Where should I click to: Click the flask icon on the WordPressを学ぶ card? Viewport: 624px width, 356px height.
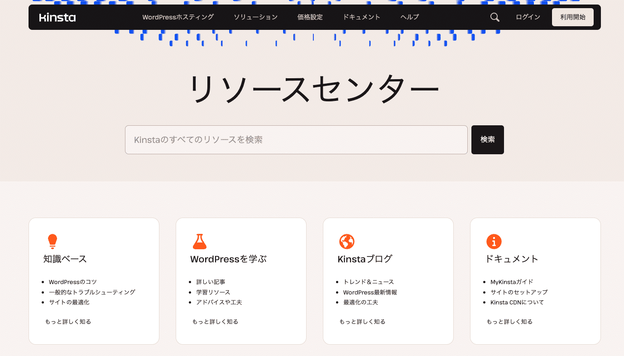pos(200,241)
